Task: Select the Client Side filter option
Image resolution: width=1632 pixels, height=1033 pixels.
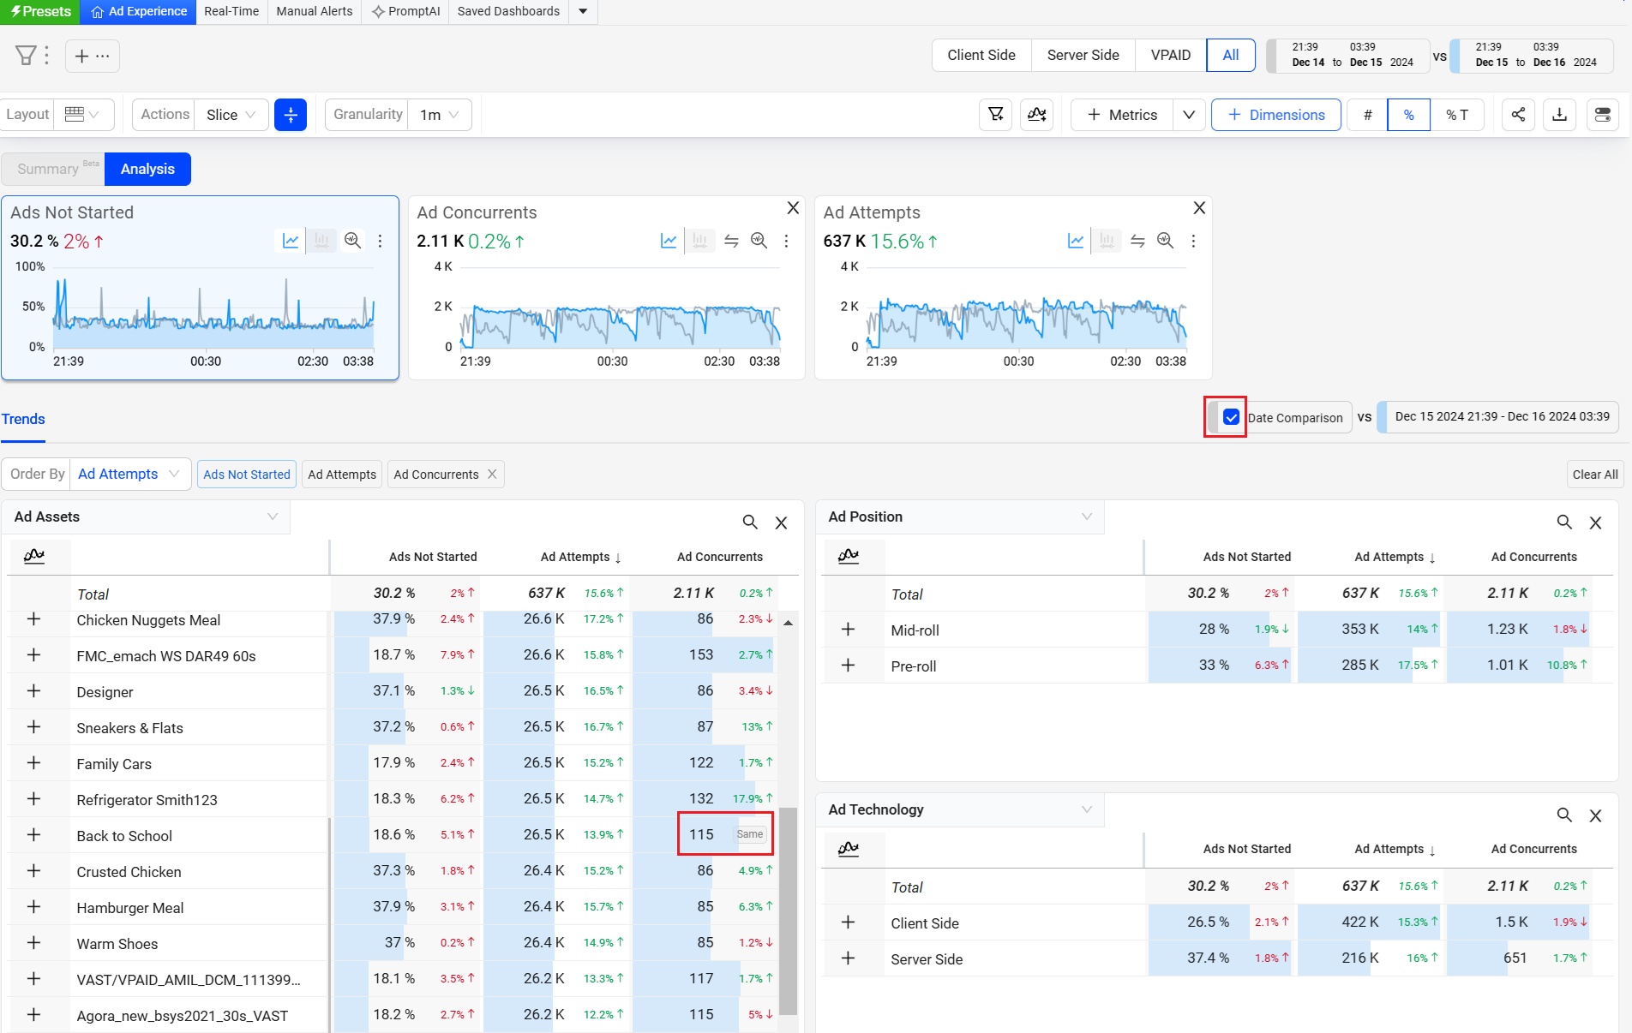Action: pyautogui.click(x=981, y=56)
